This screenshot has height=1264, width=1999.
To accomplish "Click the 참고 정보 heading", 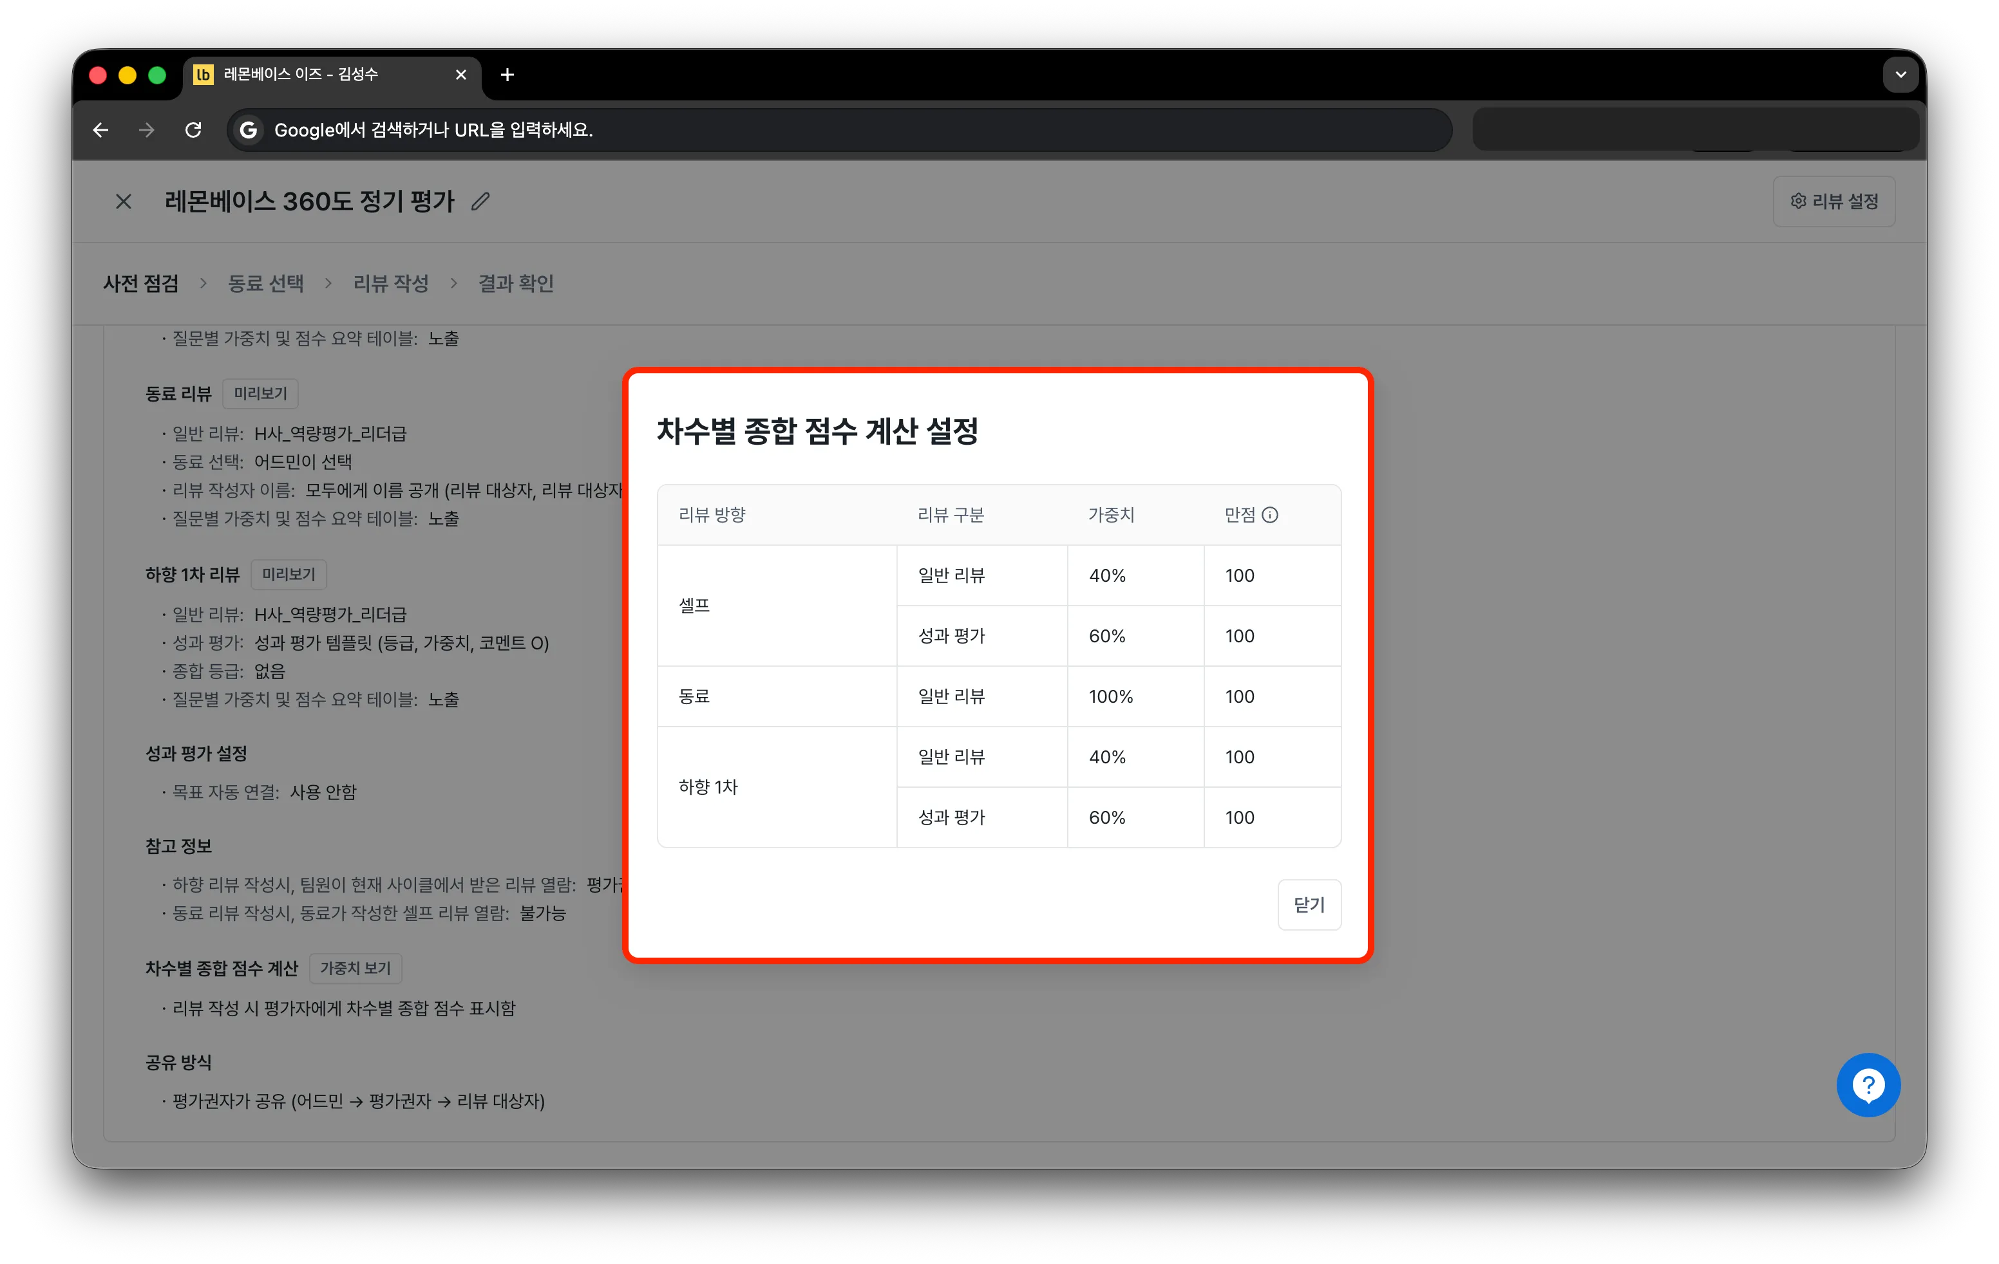I will 178,847.
